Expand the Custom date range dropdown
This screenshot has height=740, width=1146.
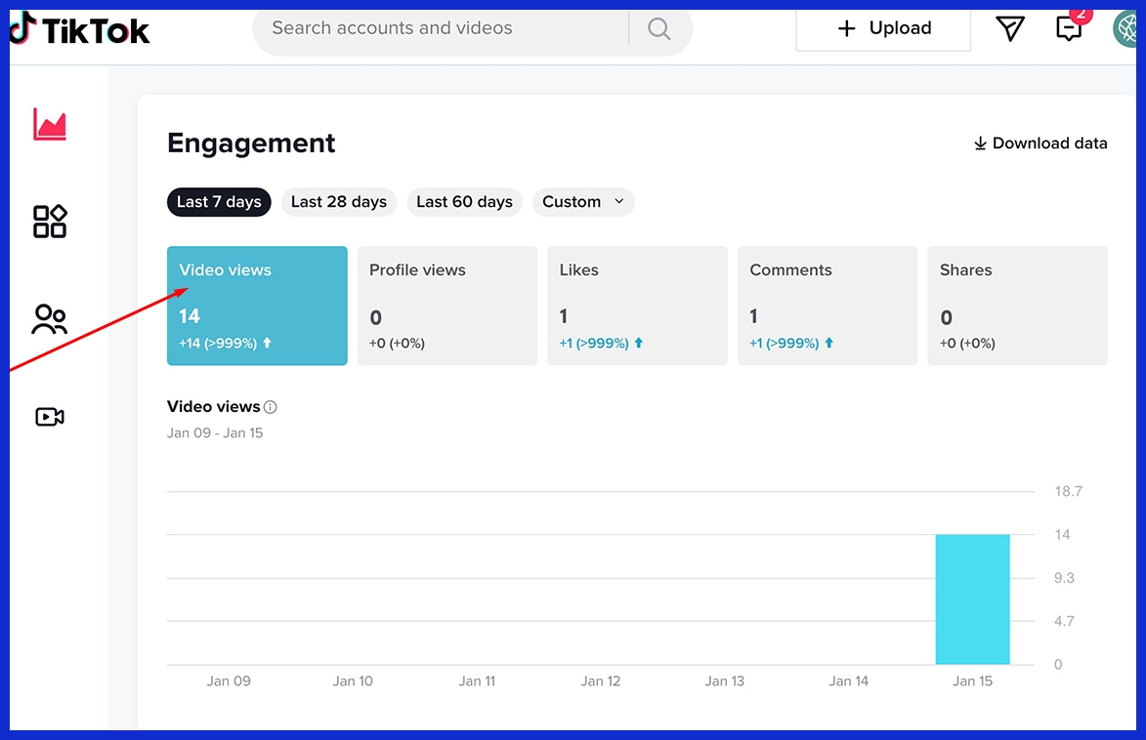click(x=583, y=202)
